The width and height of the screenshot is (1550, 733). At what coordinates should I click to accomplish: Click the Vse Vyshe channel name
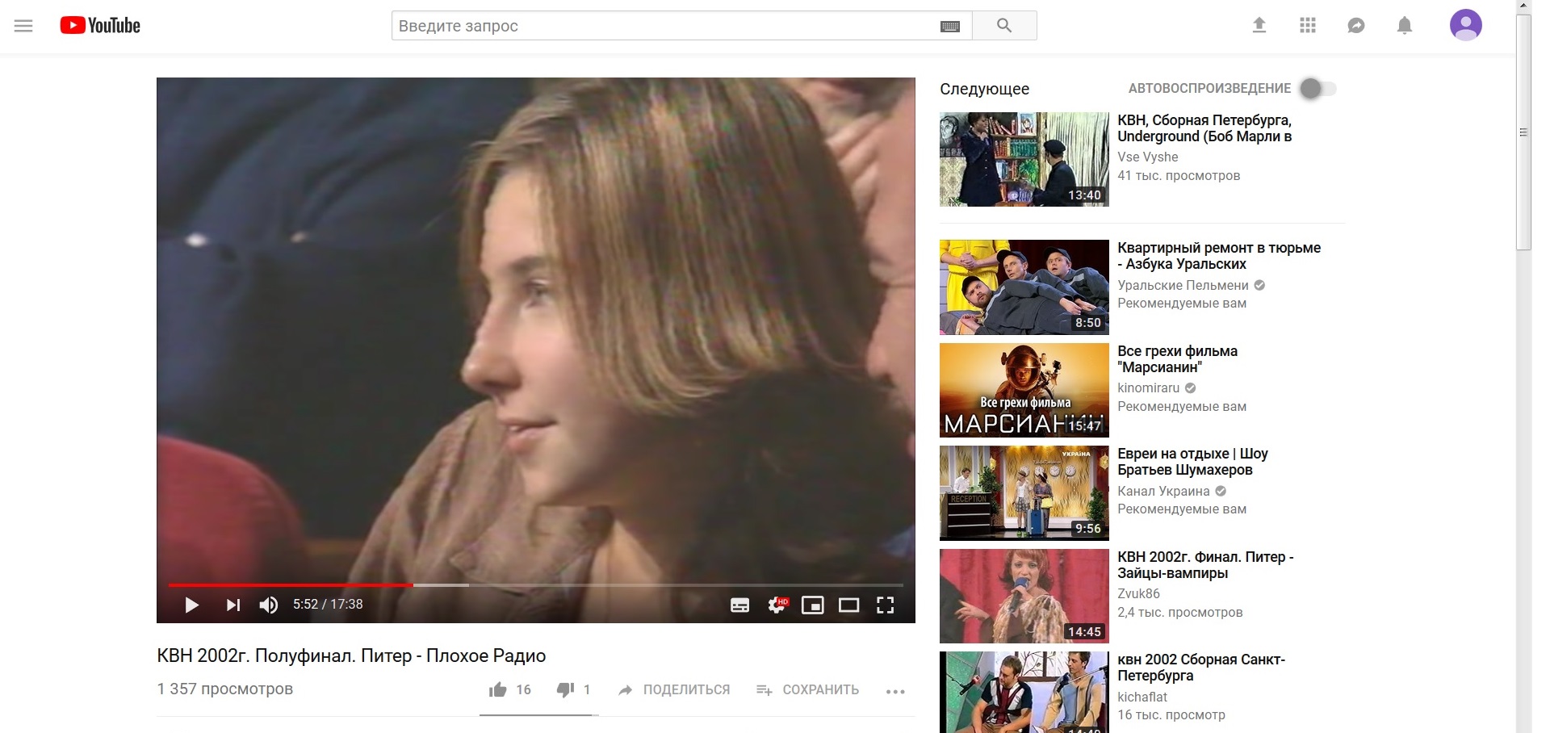click(x=1147, y=157)
